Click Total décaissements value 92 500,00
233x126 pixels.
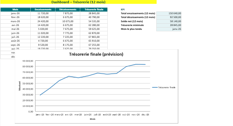[x=169, y=17]
